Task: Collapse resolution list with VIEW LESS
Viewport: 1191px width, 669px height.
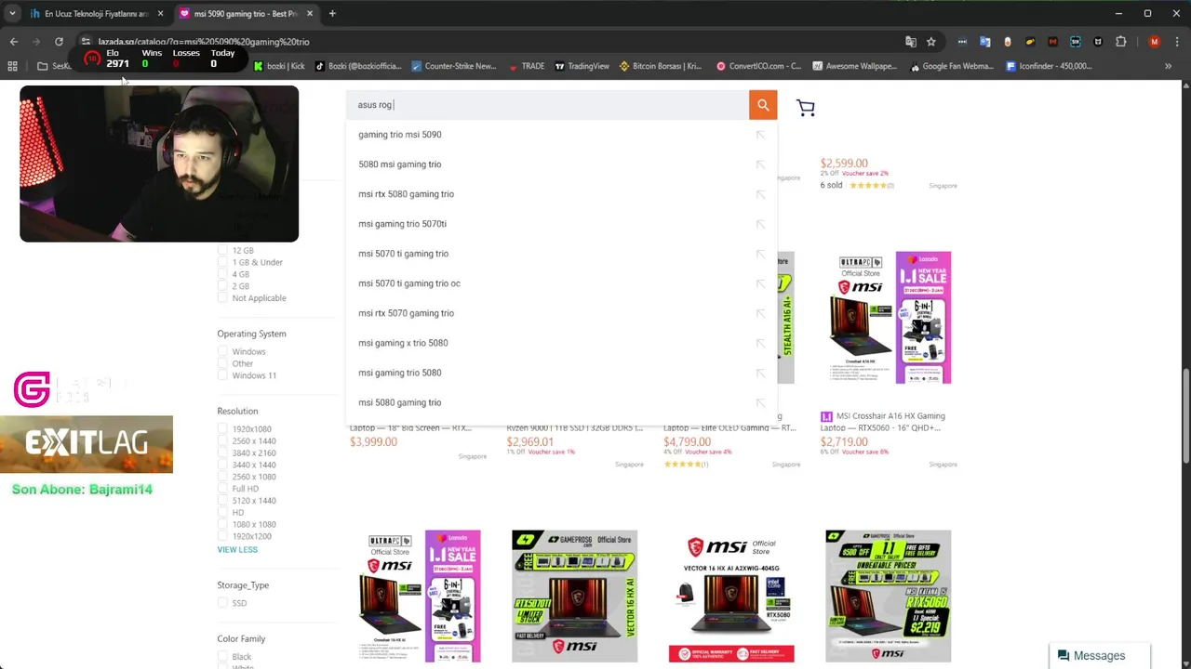Action: coord(237,550)
